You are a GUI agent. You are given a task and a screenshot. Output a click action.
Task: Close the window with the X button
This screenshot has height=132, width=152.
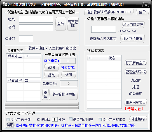146,4
